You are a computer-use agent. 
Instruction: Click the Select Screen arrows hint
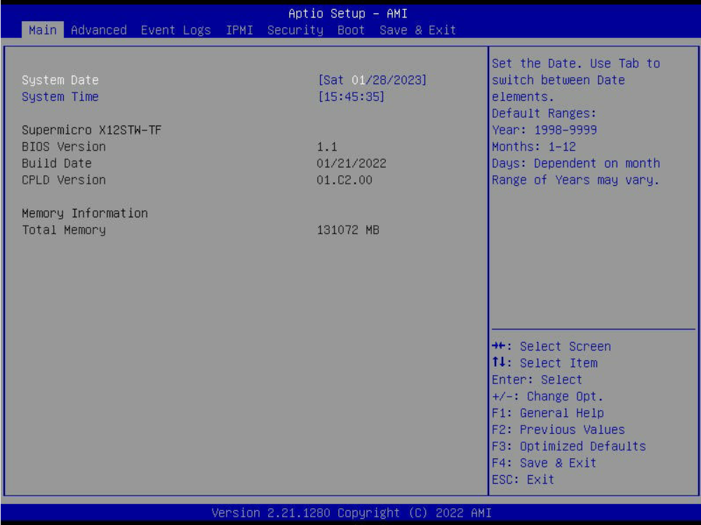point(552,346)
